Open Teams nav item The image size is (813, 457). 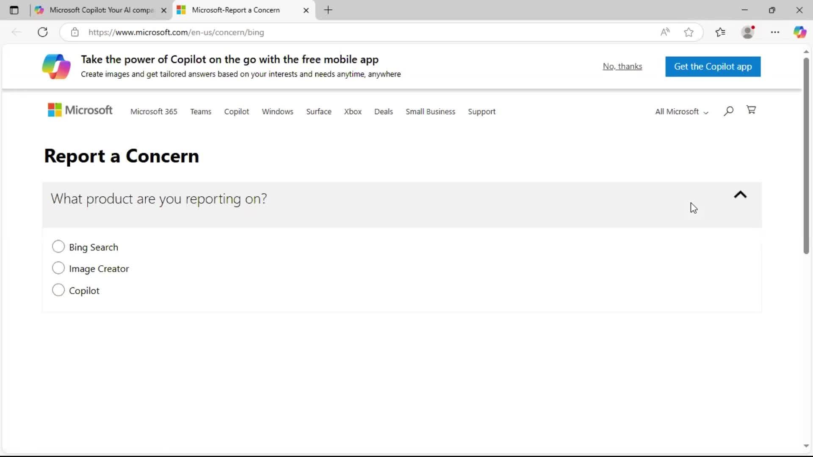coord(201,112)
